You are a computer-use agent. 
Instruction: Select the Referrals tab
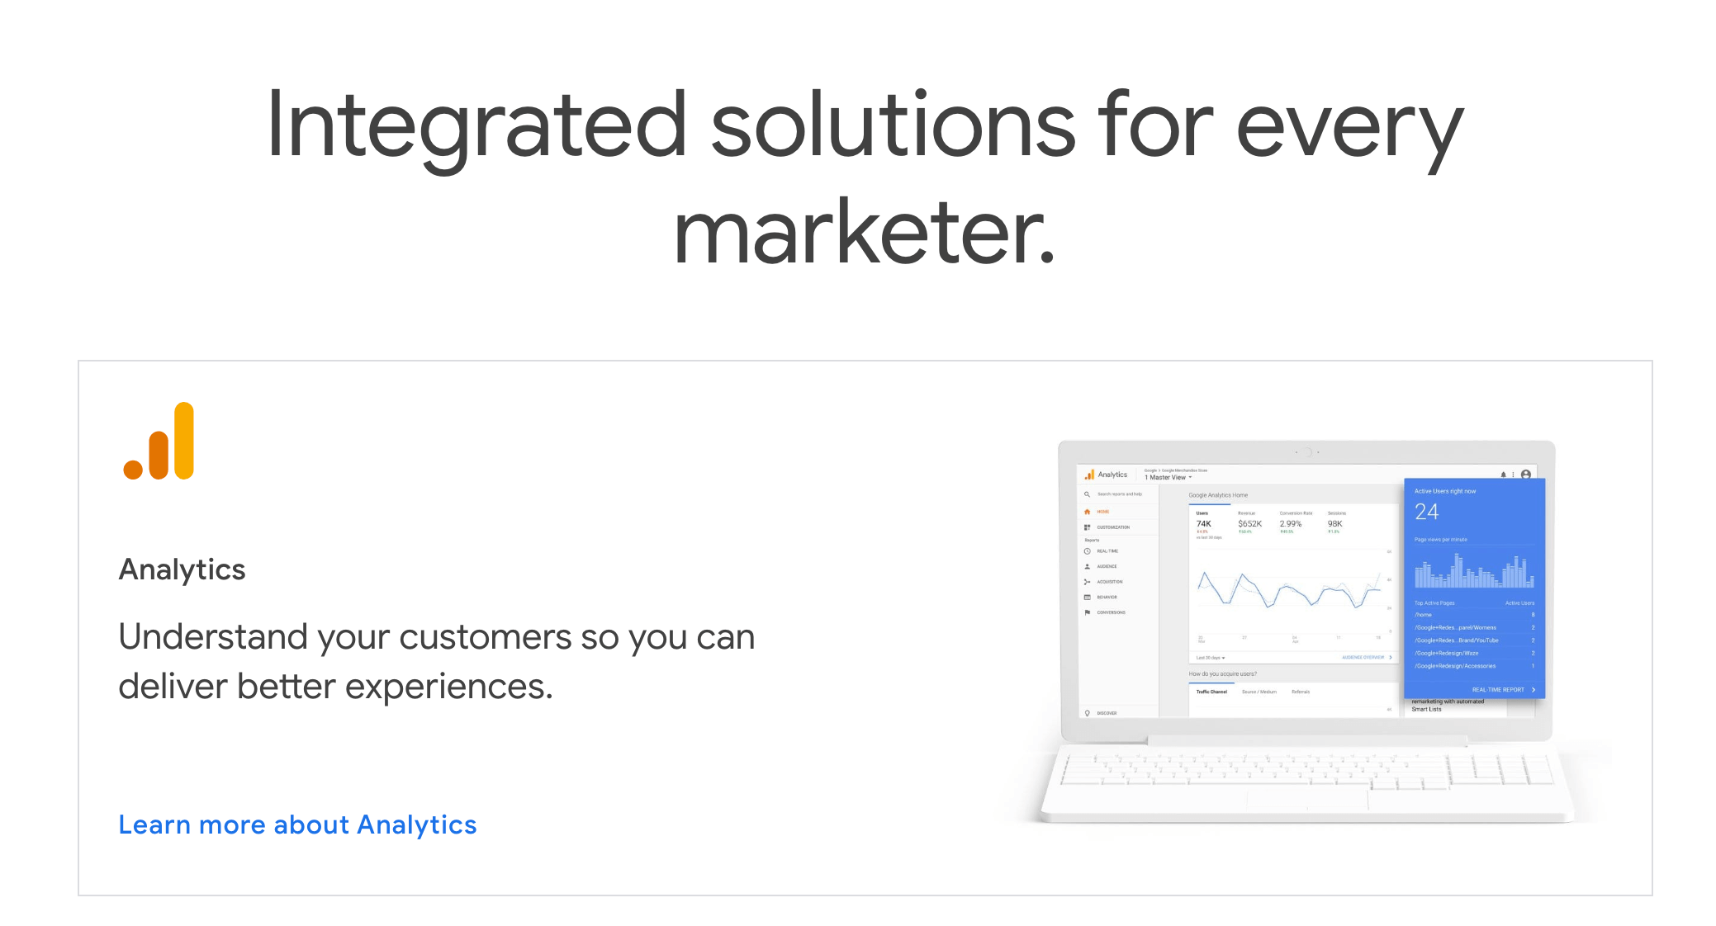[1301, 692]
